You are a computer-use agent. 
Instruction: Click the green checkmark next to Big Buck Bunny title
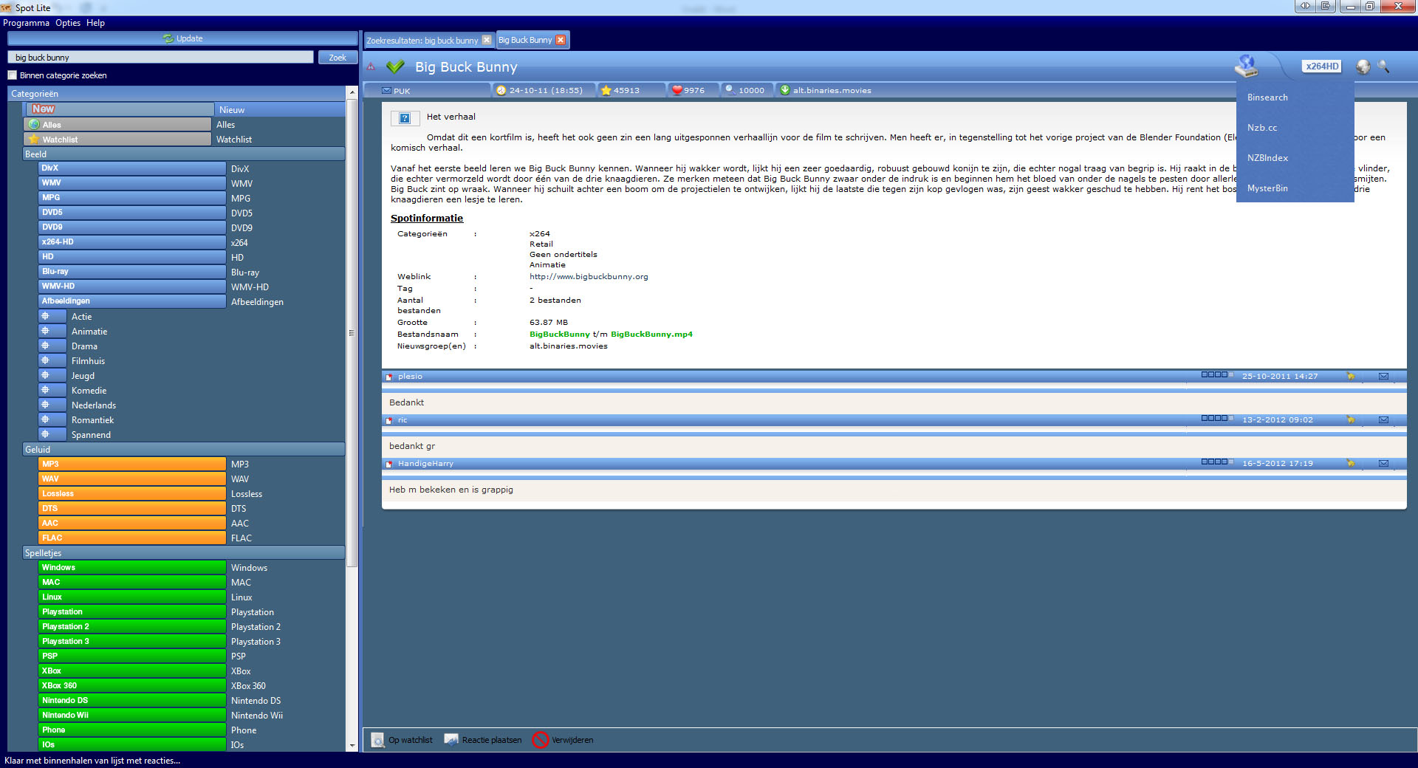click(395, 66)
